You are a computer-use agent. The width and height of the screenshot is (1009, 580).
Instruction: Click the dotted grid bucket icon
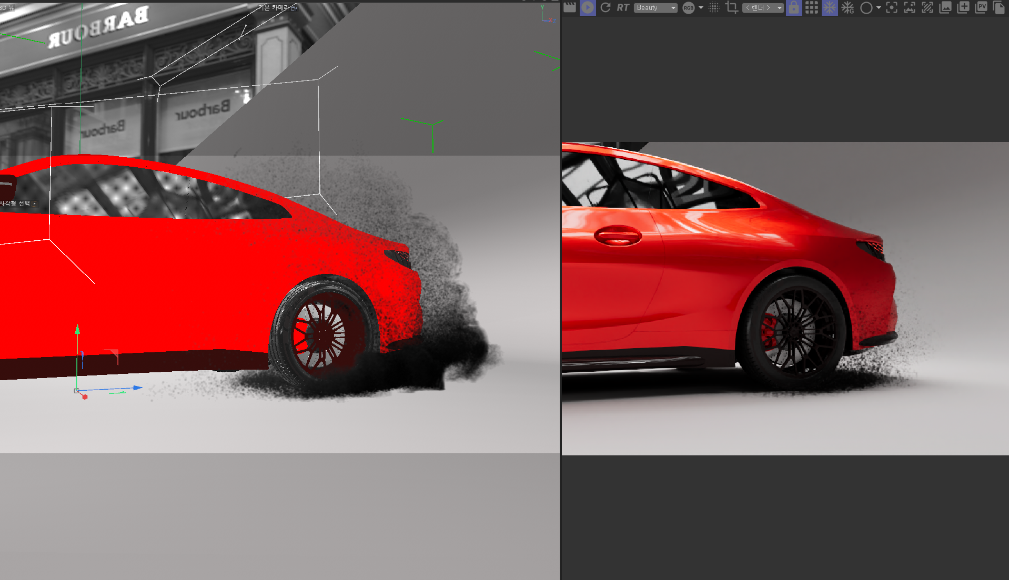tap(714, 7)
